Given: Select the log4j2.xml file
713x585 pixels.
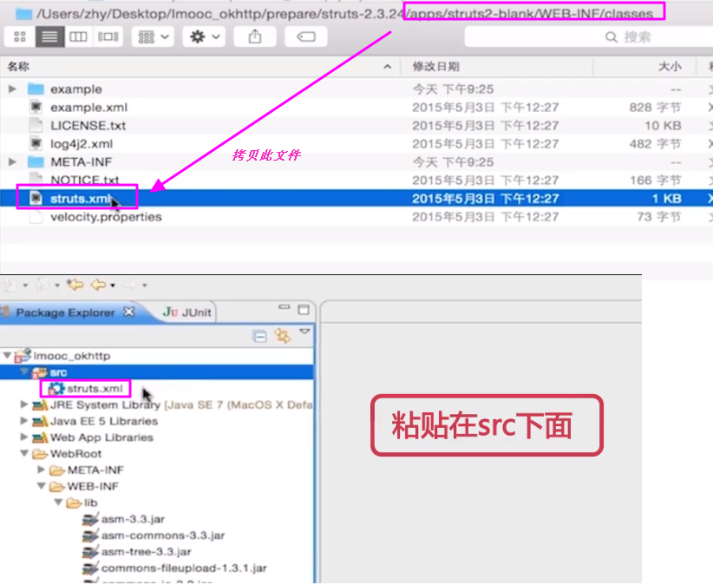Looking at the screenshot, I should point(82,144).
